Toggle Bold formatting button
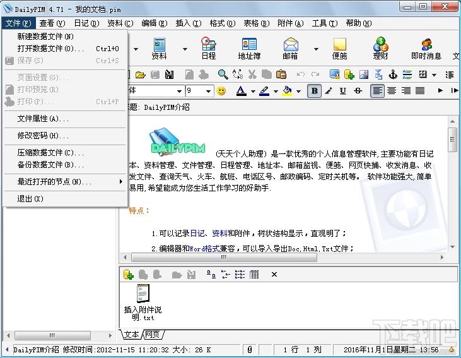The image size is (461, 358). click(x=314, y=91)
